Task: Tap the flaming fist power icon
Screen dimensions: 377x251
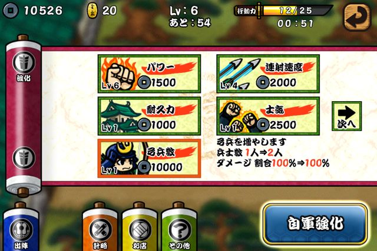Action: pyautogui.click(x=119, y=73)
